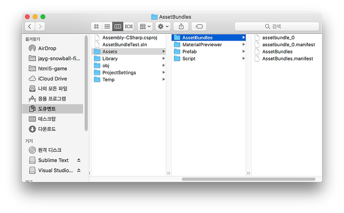Go forward with the right chevron button
Image resolution: width=344 pixels, height=213 pixels.
point(40,27)
